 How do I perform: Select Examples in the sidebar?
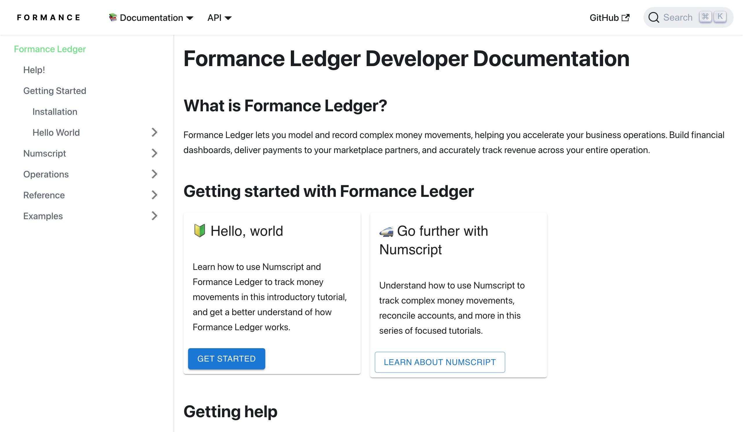(43, 216)
